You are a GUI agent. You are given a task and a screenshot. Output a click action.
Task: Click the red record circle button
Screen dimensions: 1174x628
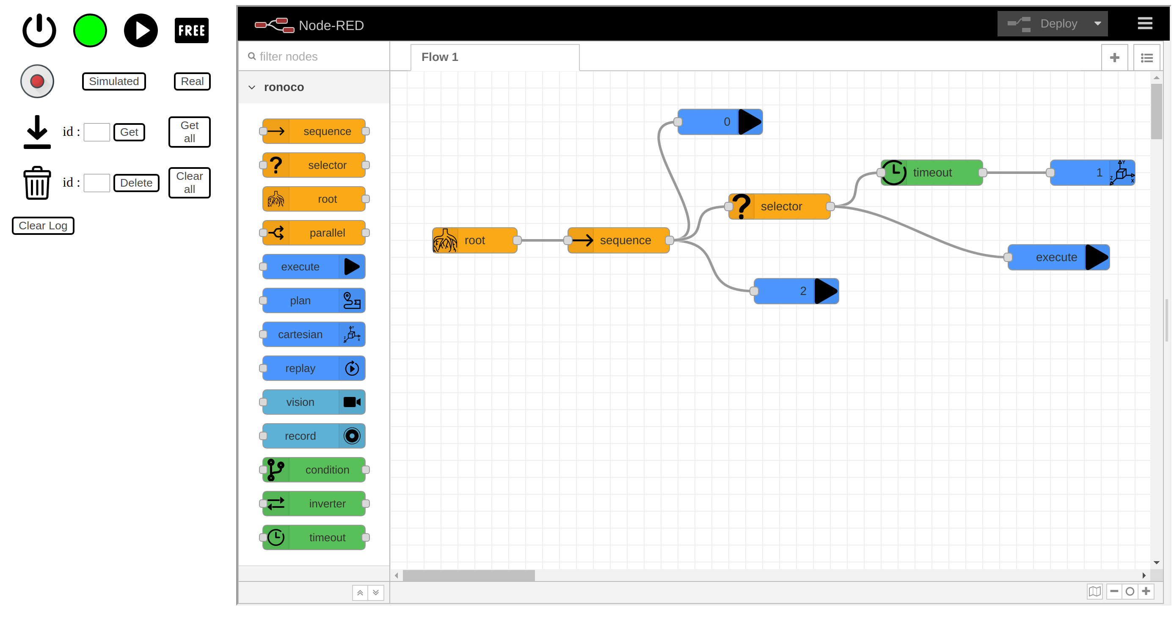pyautogui.click(x=37, y=82)
